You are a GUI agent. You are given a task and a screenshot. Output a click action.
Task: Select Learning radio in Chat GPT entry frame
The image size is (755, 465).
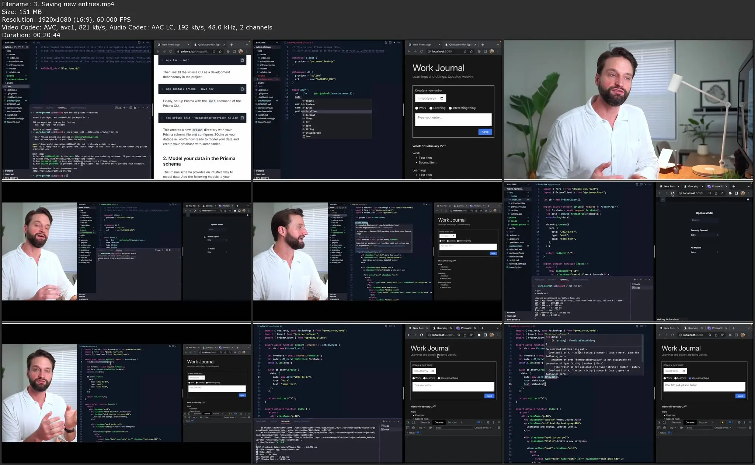(675, 378)
